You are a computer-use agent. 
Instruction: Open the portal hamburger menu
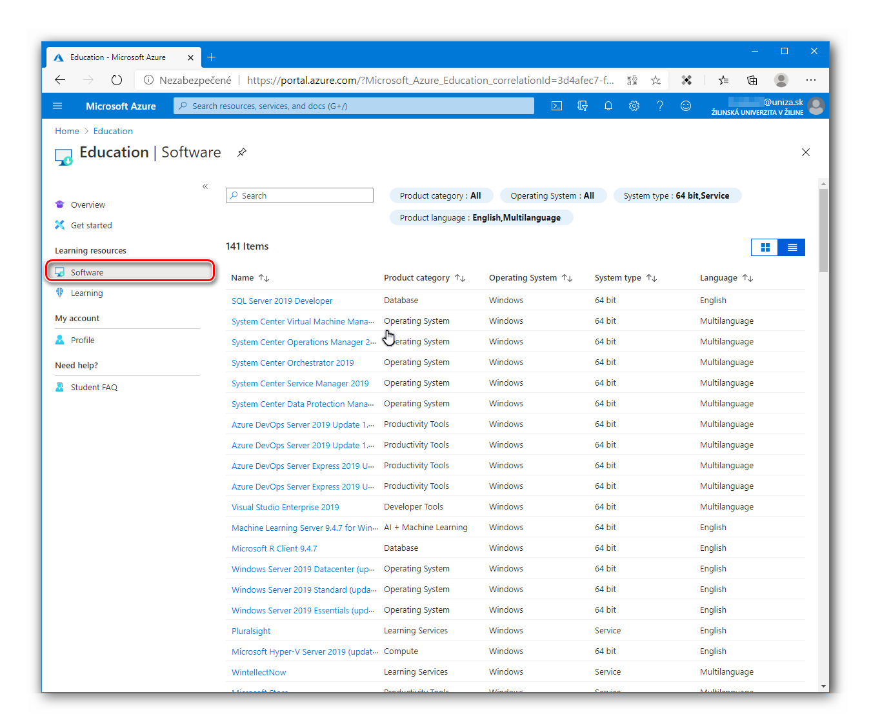point(57,106)
